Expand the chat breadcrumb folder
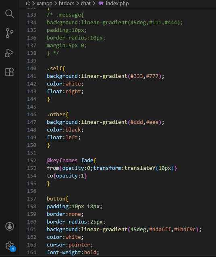 [x=86, y=3]
